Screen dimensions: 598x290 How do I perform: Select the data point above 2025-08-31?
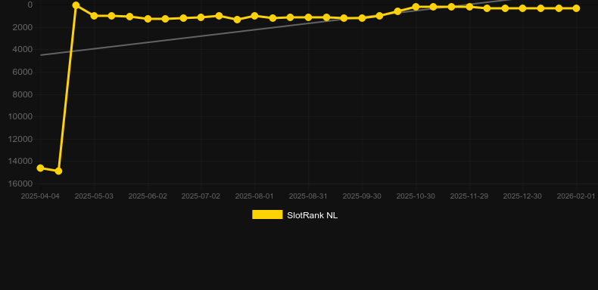click(308, 17)
